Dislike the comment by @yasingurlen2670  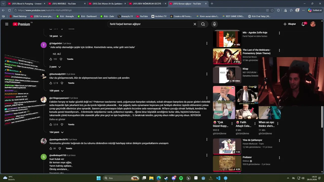click(x=60, y=148)
